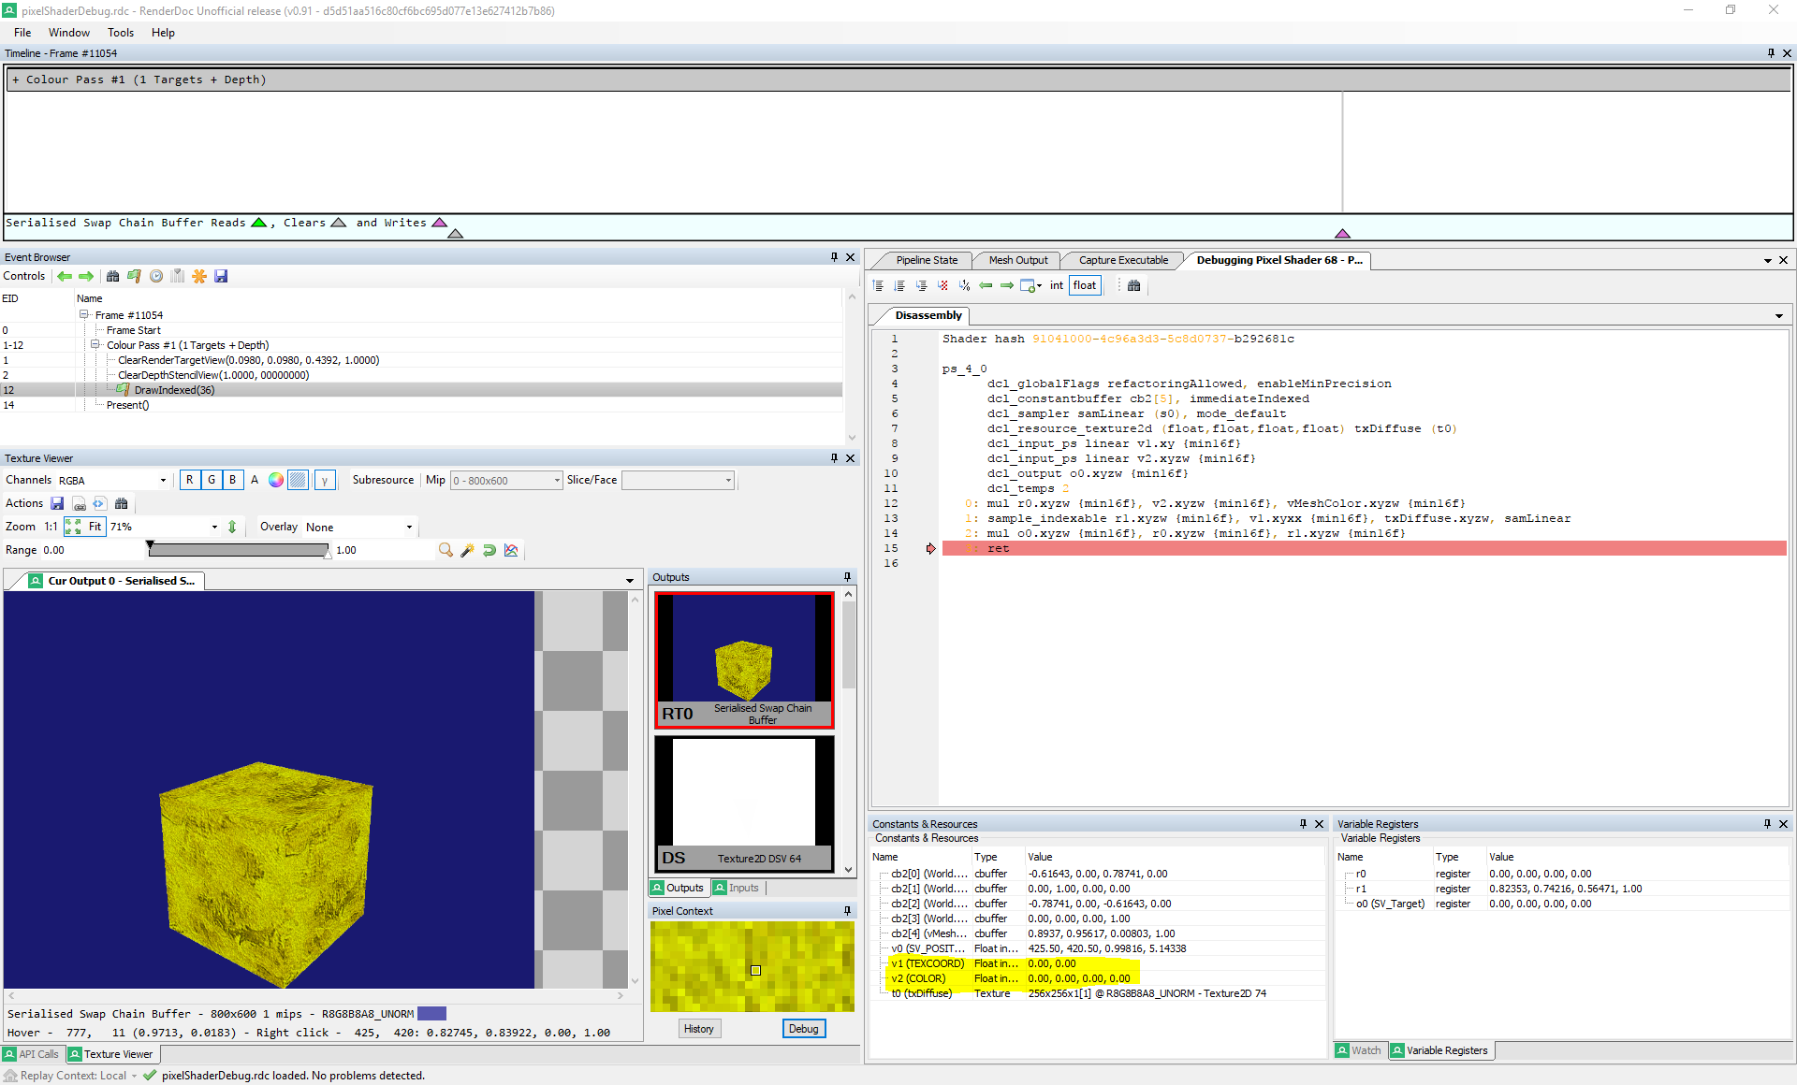
Task: Open the Channels RGBA dropdown
Action: [112, 480]
